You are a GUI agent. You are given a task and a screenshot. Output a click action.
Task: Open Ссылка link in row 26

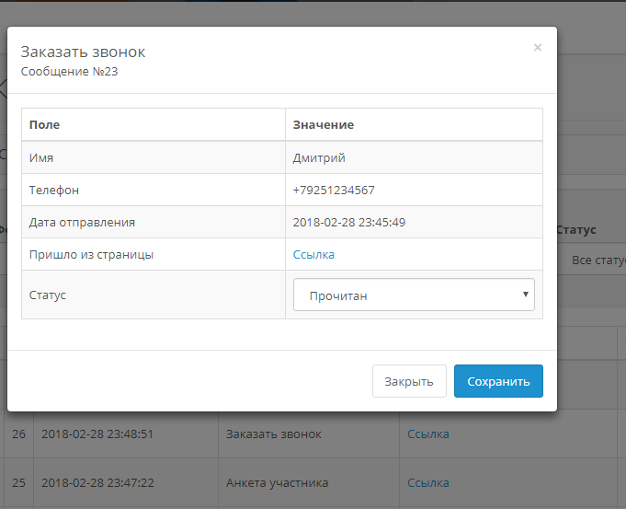click(428, 434)
